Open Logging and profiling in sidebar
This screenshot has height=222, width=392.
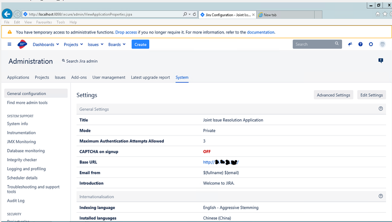pos(26,169)
